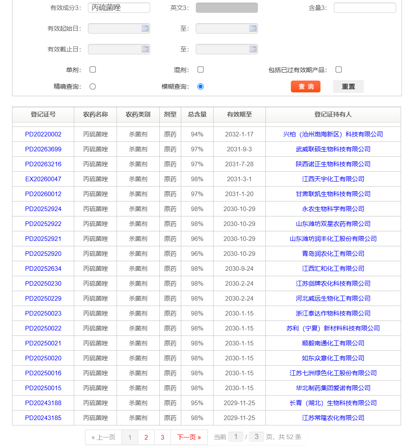Viewport: 416px width, 447px height.
Task: Open calendar icon for 有效起始日 start field
Action: 145,29
